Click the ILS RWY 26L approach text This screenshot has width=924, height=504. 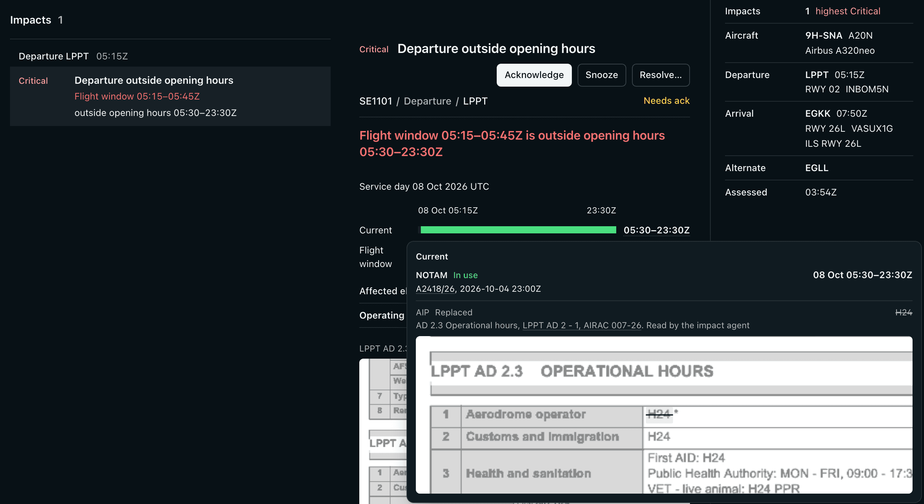[833, 144]
